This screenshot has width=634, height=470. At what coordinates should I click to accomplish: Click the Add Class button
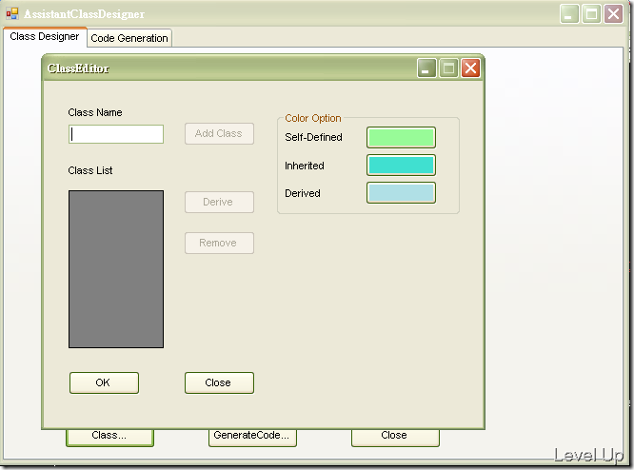[x=219, y=134]
